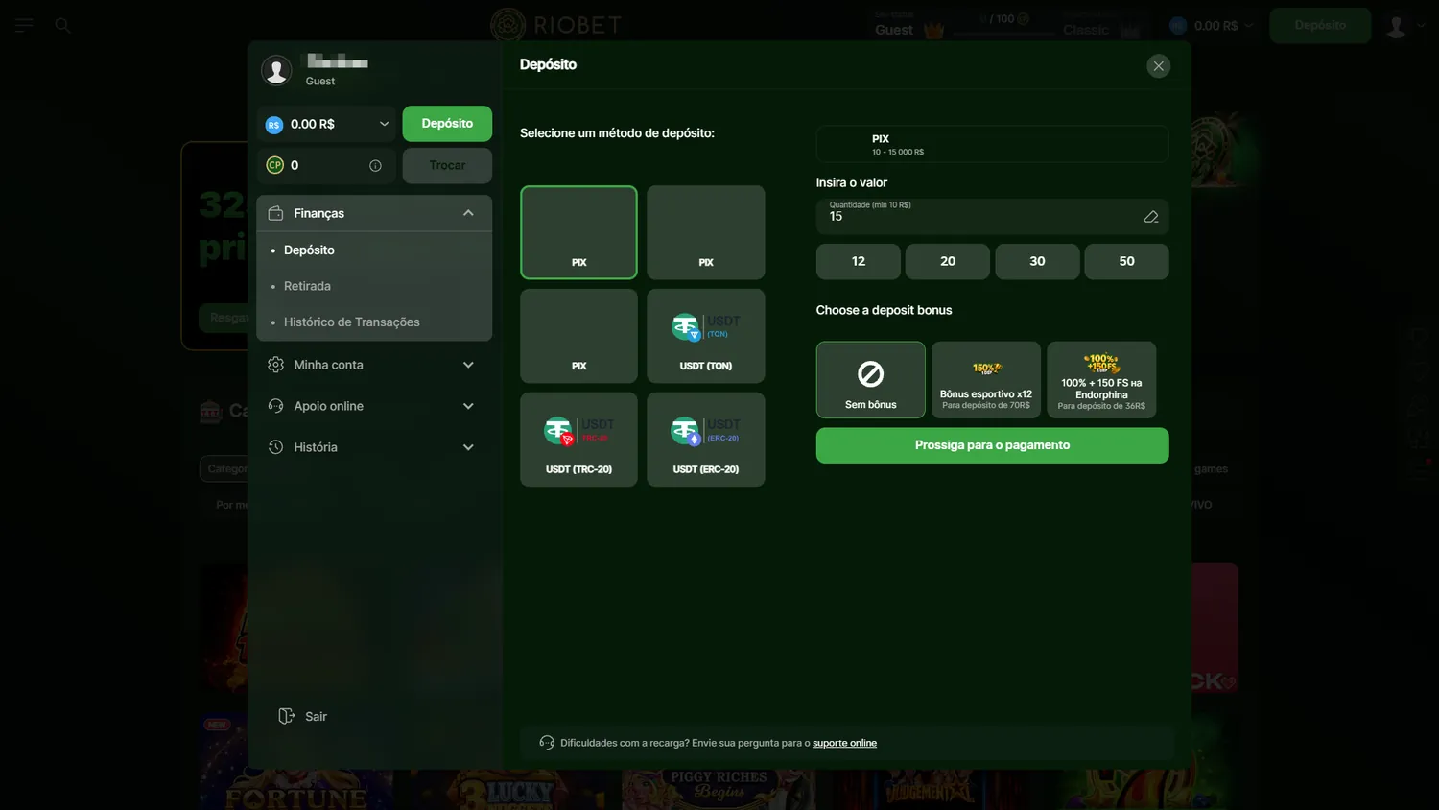1439x810 pixels.
Task: Click the Quantidade amount input field
Action: point(993,216)
